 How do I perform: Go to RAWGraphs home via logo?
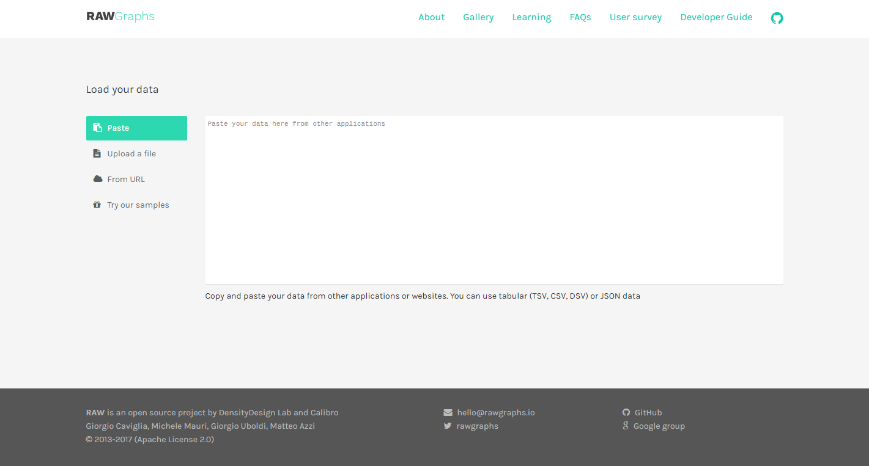120,16
